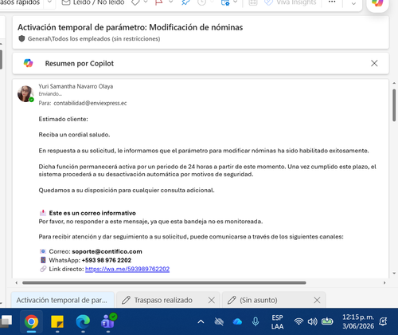Click the horizontal scrollbar right arrow

pyautogui.click(x=384, y=283)
